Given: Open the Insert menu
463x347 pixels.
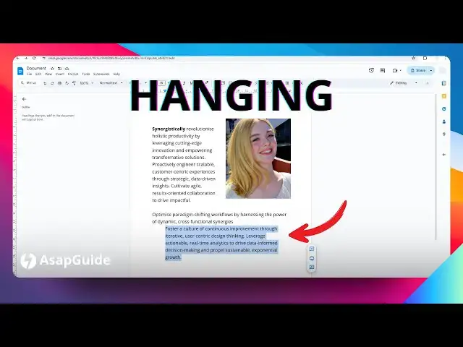Looking at the screenshot, I should coord(60,74).
